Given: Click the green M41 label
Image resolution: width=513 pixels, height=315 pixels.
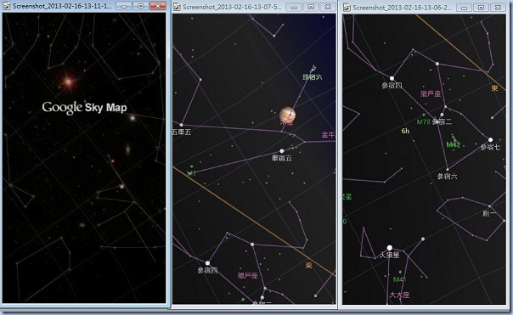Looking at the screenshot, I should (x=399, y=279).
